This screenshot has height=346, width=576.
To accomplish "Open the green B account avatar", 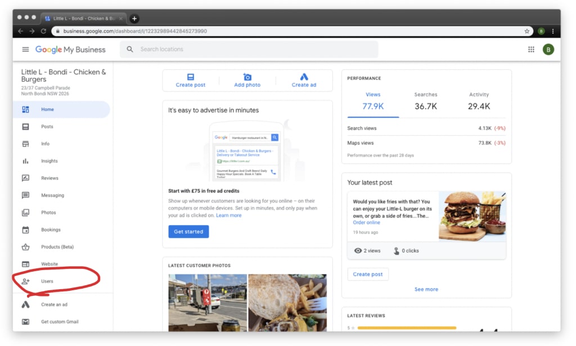I will tap(548, 49).
